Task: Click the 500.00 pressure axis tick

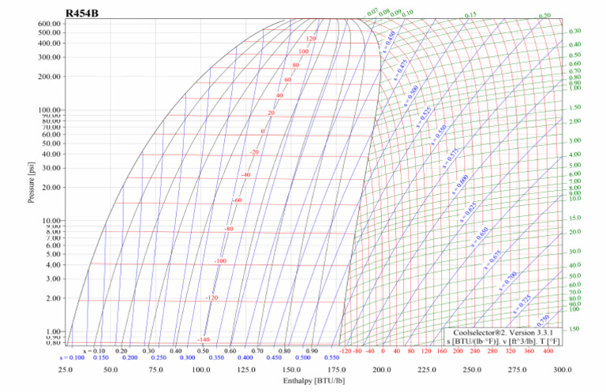Action: point(49,32)
